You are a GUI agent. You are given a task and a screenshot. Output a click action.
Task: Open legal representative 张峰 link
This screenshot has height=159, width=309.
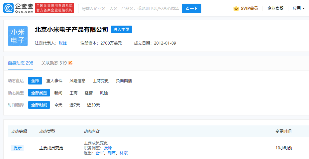[63, 43]
